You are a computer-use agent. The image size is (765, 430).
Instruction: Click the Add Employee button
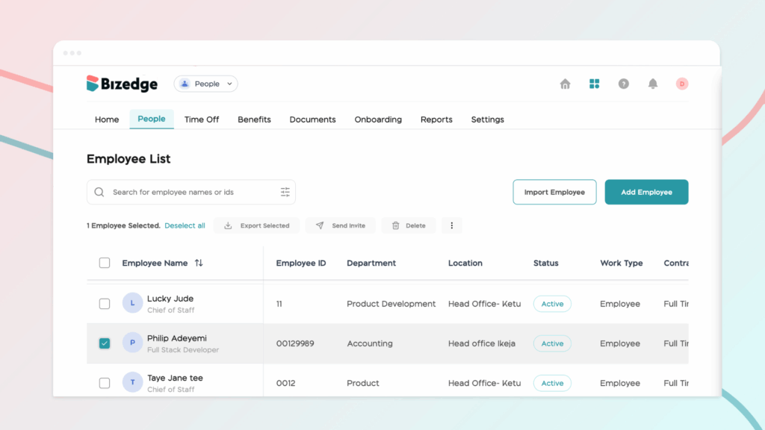(646, 193)
